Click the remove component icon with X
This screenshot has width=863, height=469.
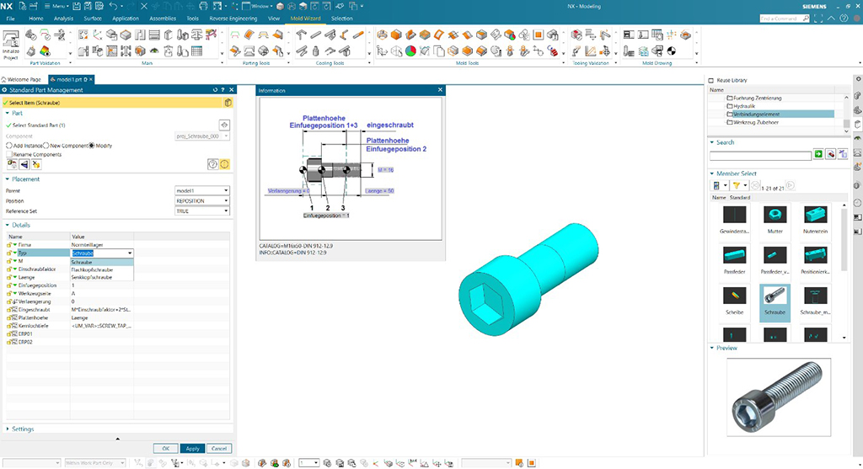point(35,164)
